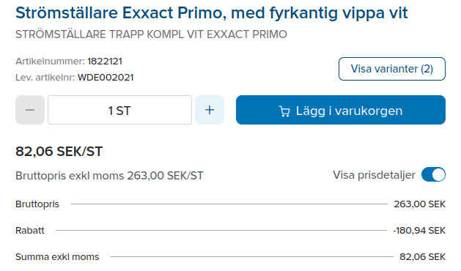461x271 pixels.
Task: Click the 263,00 SEK gross price value
Action: [x=419, y=204]
